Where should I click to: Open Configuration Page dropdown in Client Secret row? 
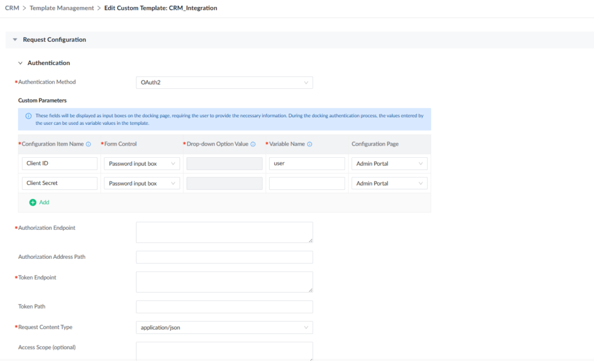pos(389,183)
